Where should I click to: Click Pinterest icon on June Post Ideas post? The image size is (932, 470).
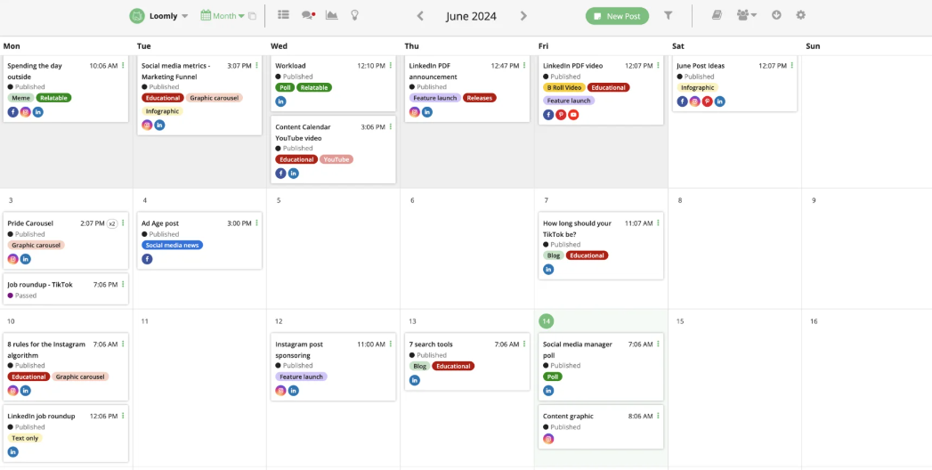point(708,101)
